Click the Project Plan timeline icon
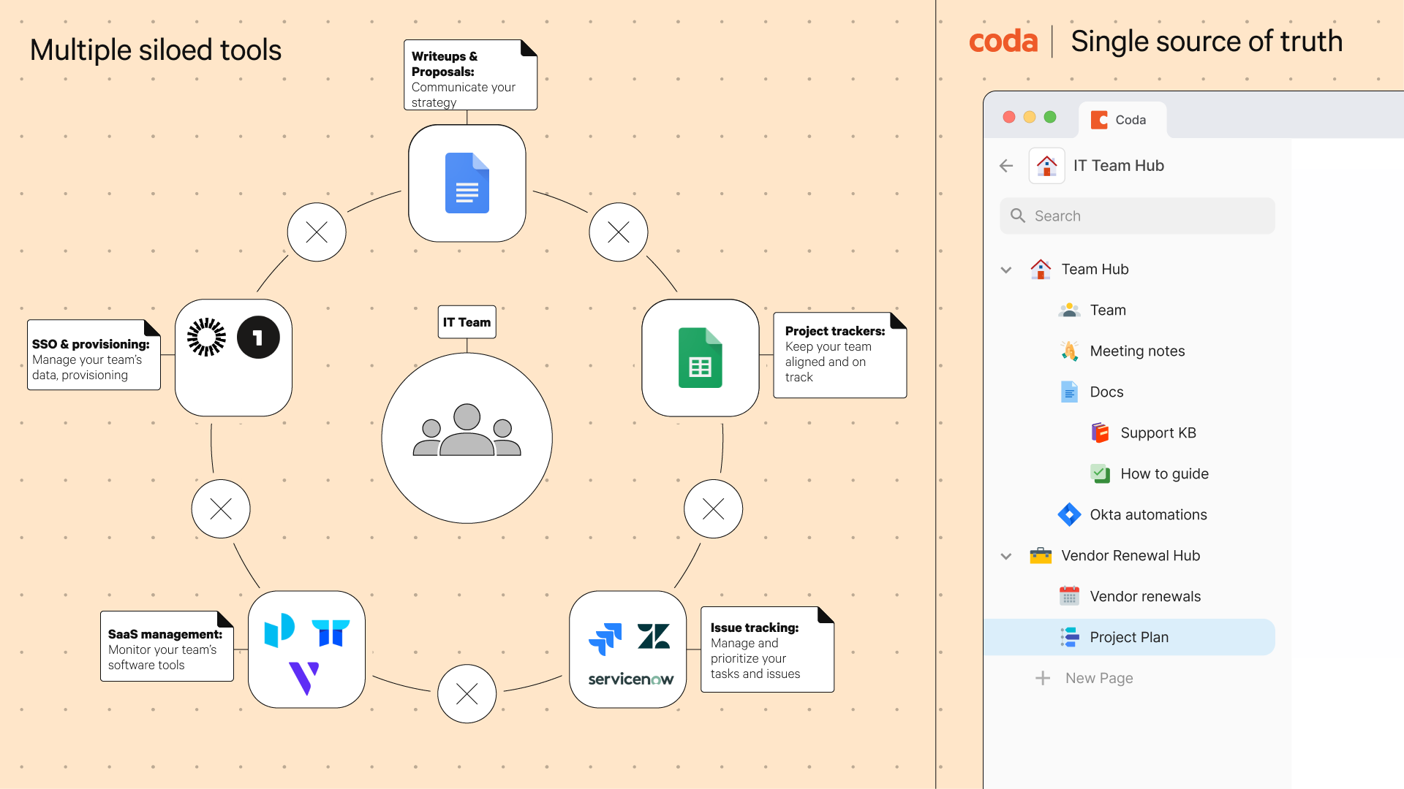Viewport: 1404px width, 789px height. pyautogui.click(x=1069, y=637)
